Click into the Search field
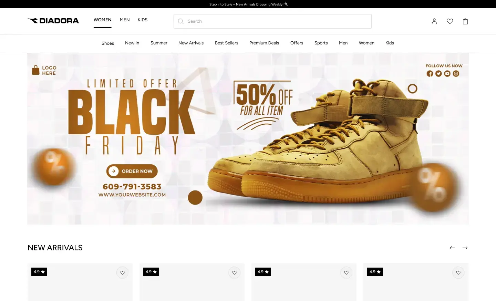This screenshot has width=496, height=301. point(272,21)
